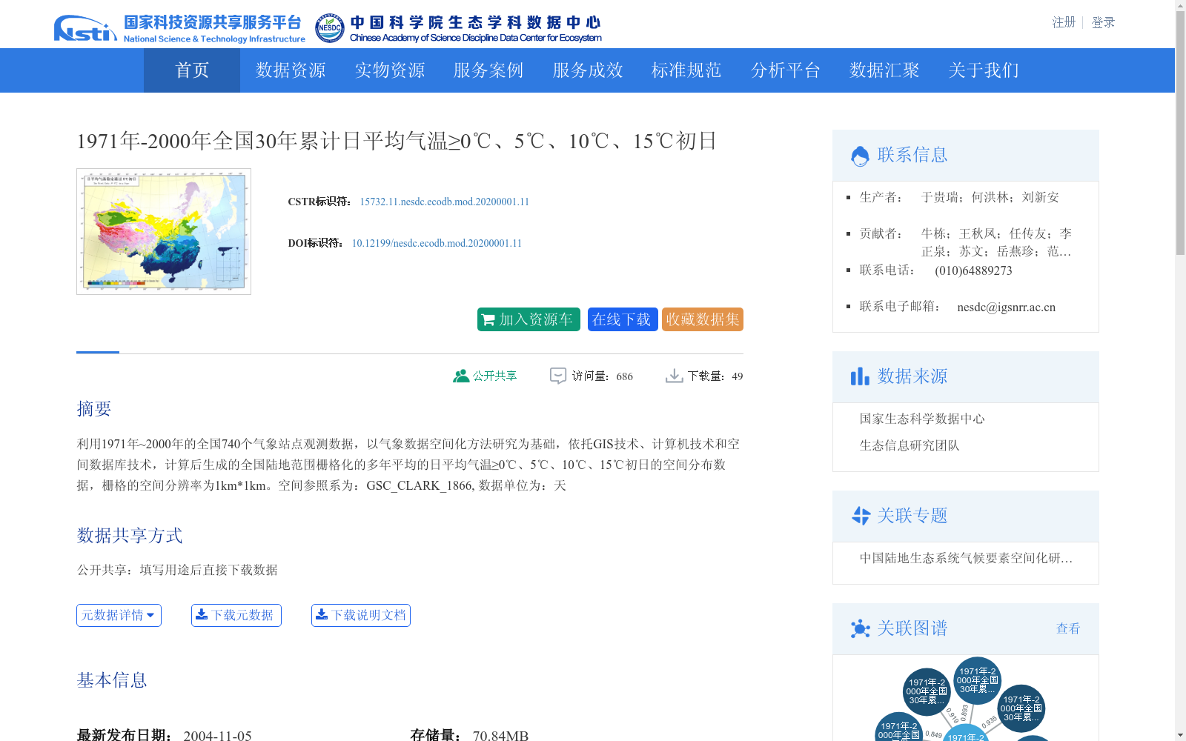Open the 生态信息研究团队 link

click(x=910, y=445)
